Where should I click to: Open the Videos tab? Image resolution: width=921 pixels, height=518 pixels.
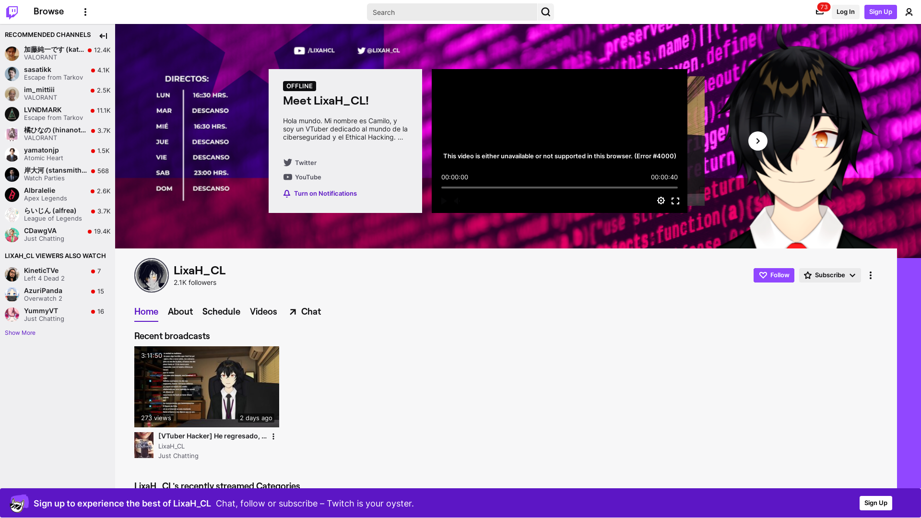[263, 312]
